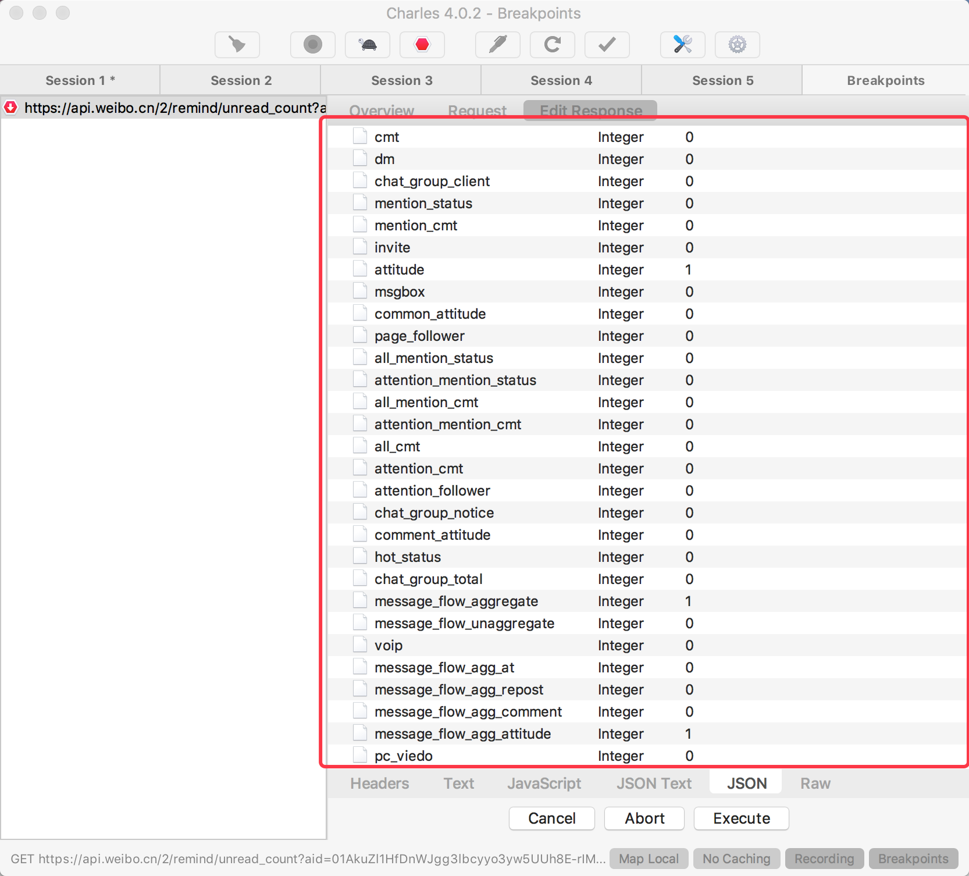Toggle the Recording status button
Image resolution: width=969 pixels, height=876 pixels.
824,859
